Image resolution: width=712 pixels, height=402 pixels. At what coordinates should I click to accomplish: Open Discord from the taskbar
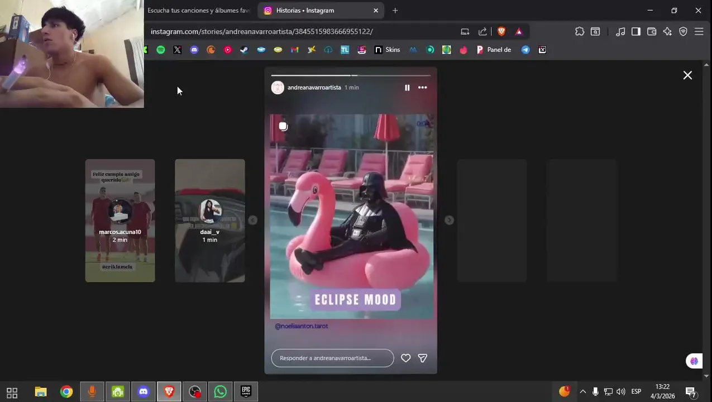[144, 392]
